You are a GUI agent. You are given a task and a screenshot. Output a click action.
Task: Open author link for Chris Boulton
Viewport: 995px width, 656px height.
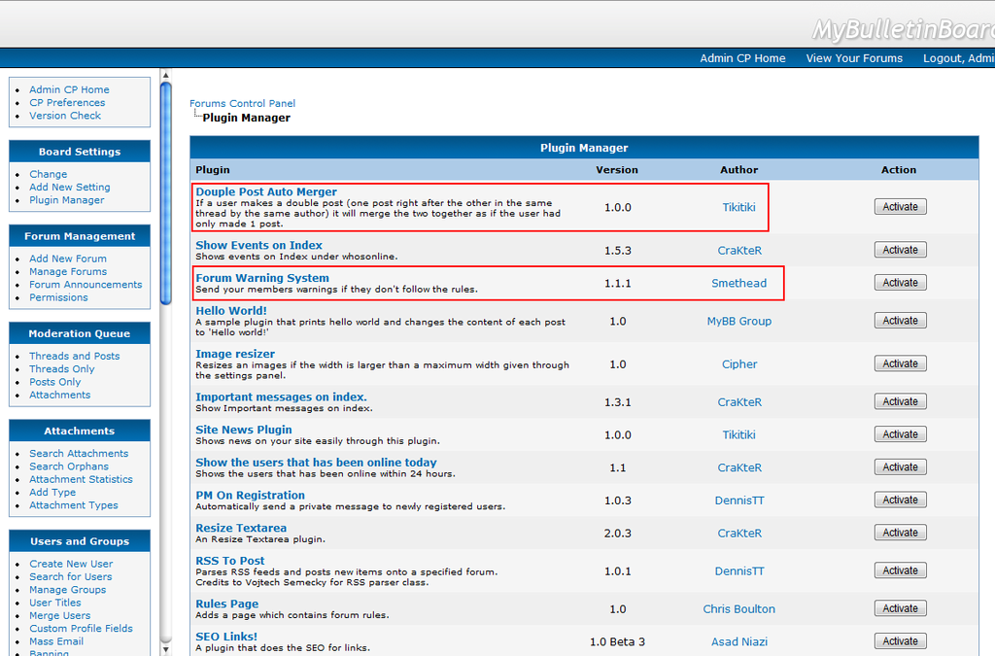pos(738,608)
